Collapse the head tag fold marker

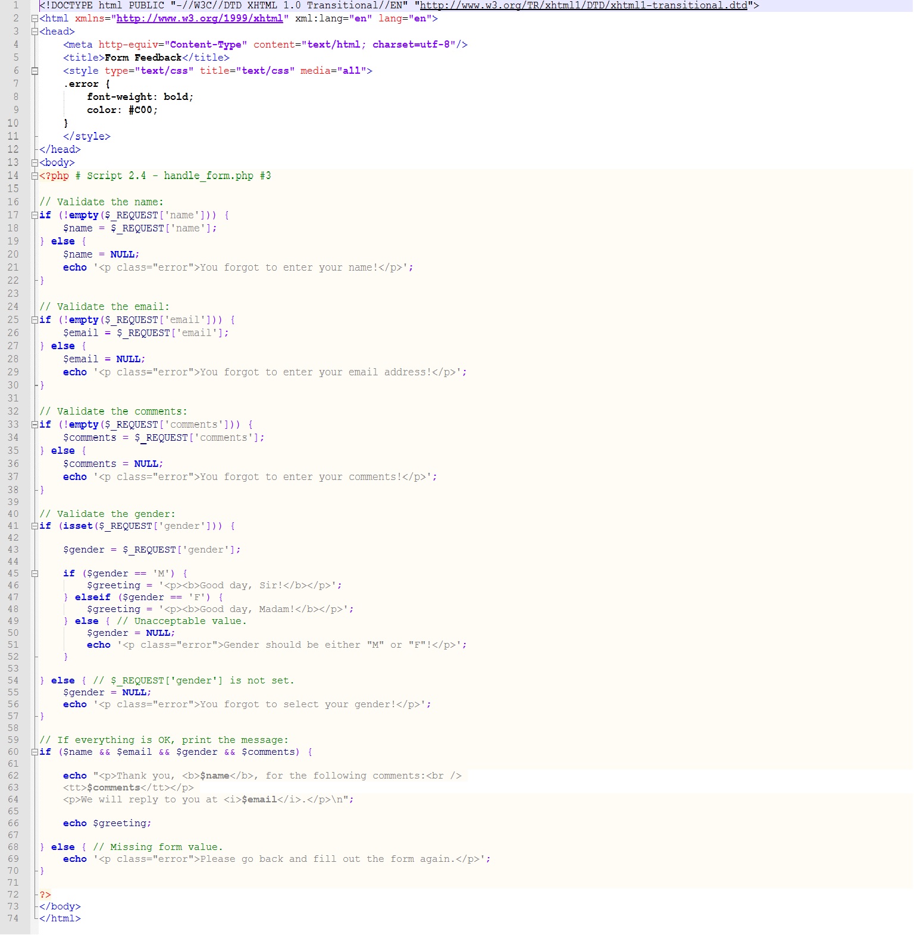point(35,32)
